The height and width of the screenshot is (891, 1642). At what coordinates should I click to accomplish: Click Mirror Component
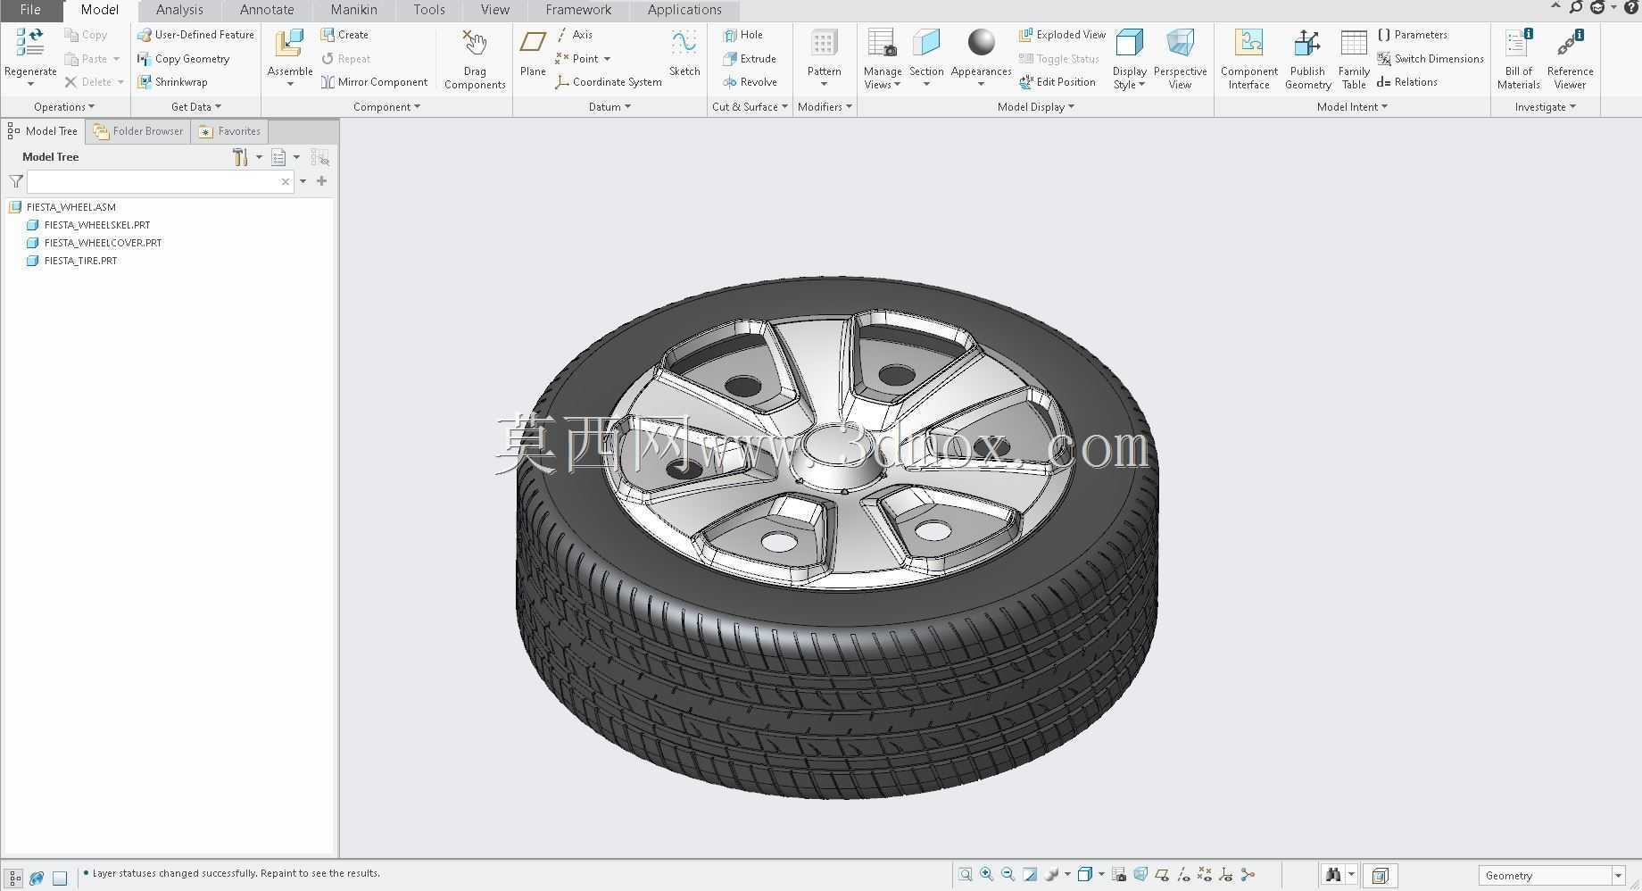click(x=374, y=82)
